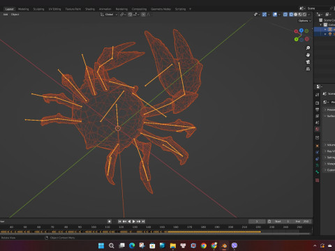Click the green Y axis on navigation gizmo

[x=296, y=39]
